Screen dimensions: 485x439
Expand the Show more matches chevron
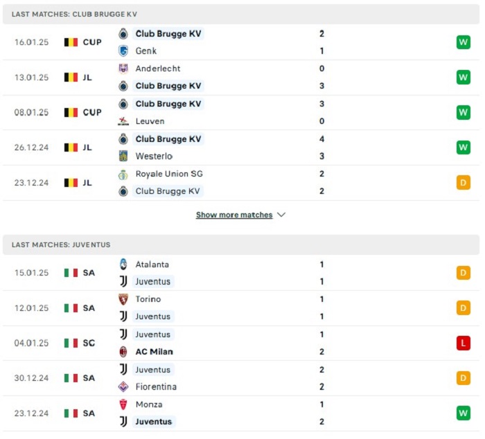coord(281,215)
